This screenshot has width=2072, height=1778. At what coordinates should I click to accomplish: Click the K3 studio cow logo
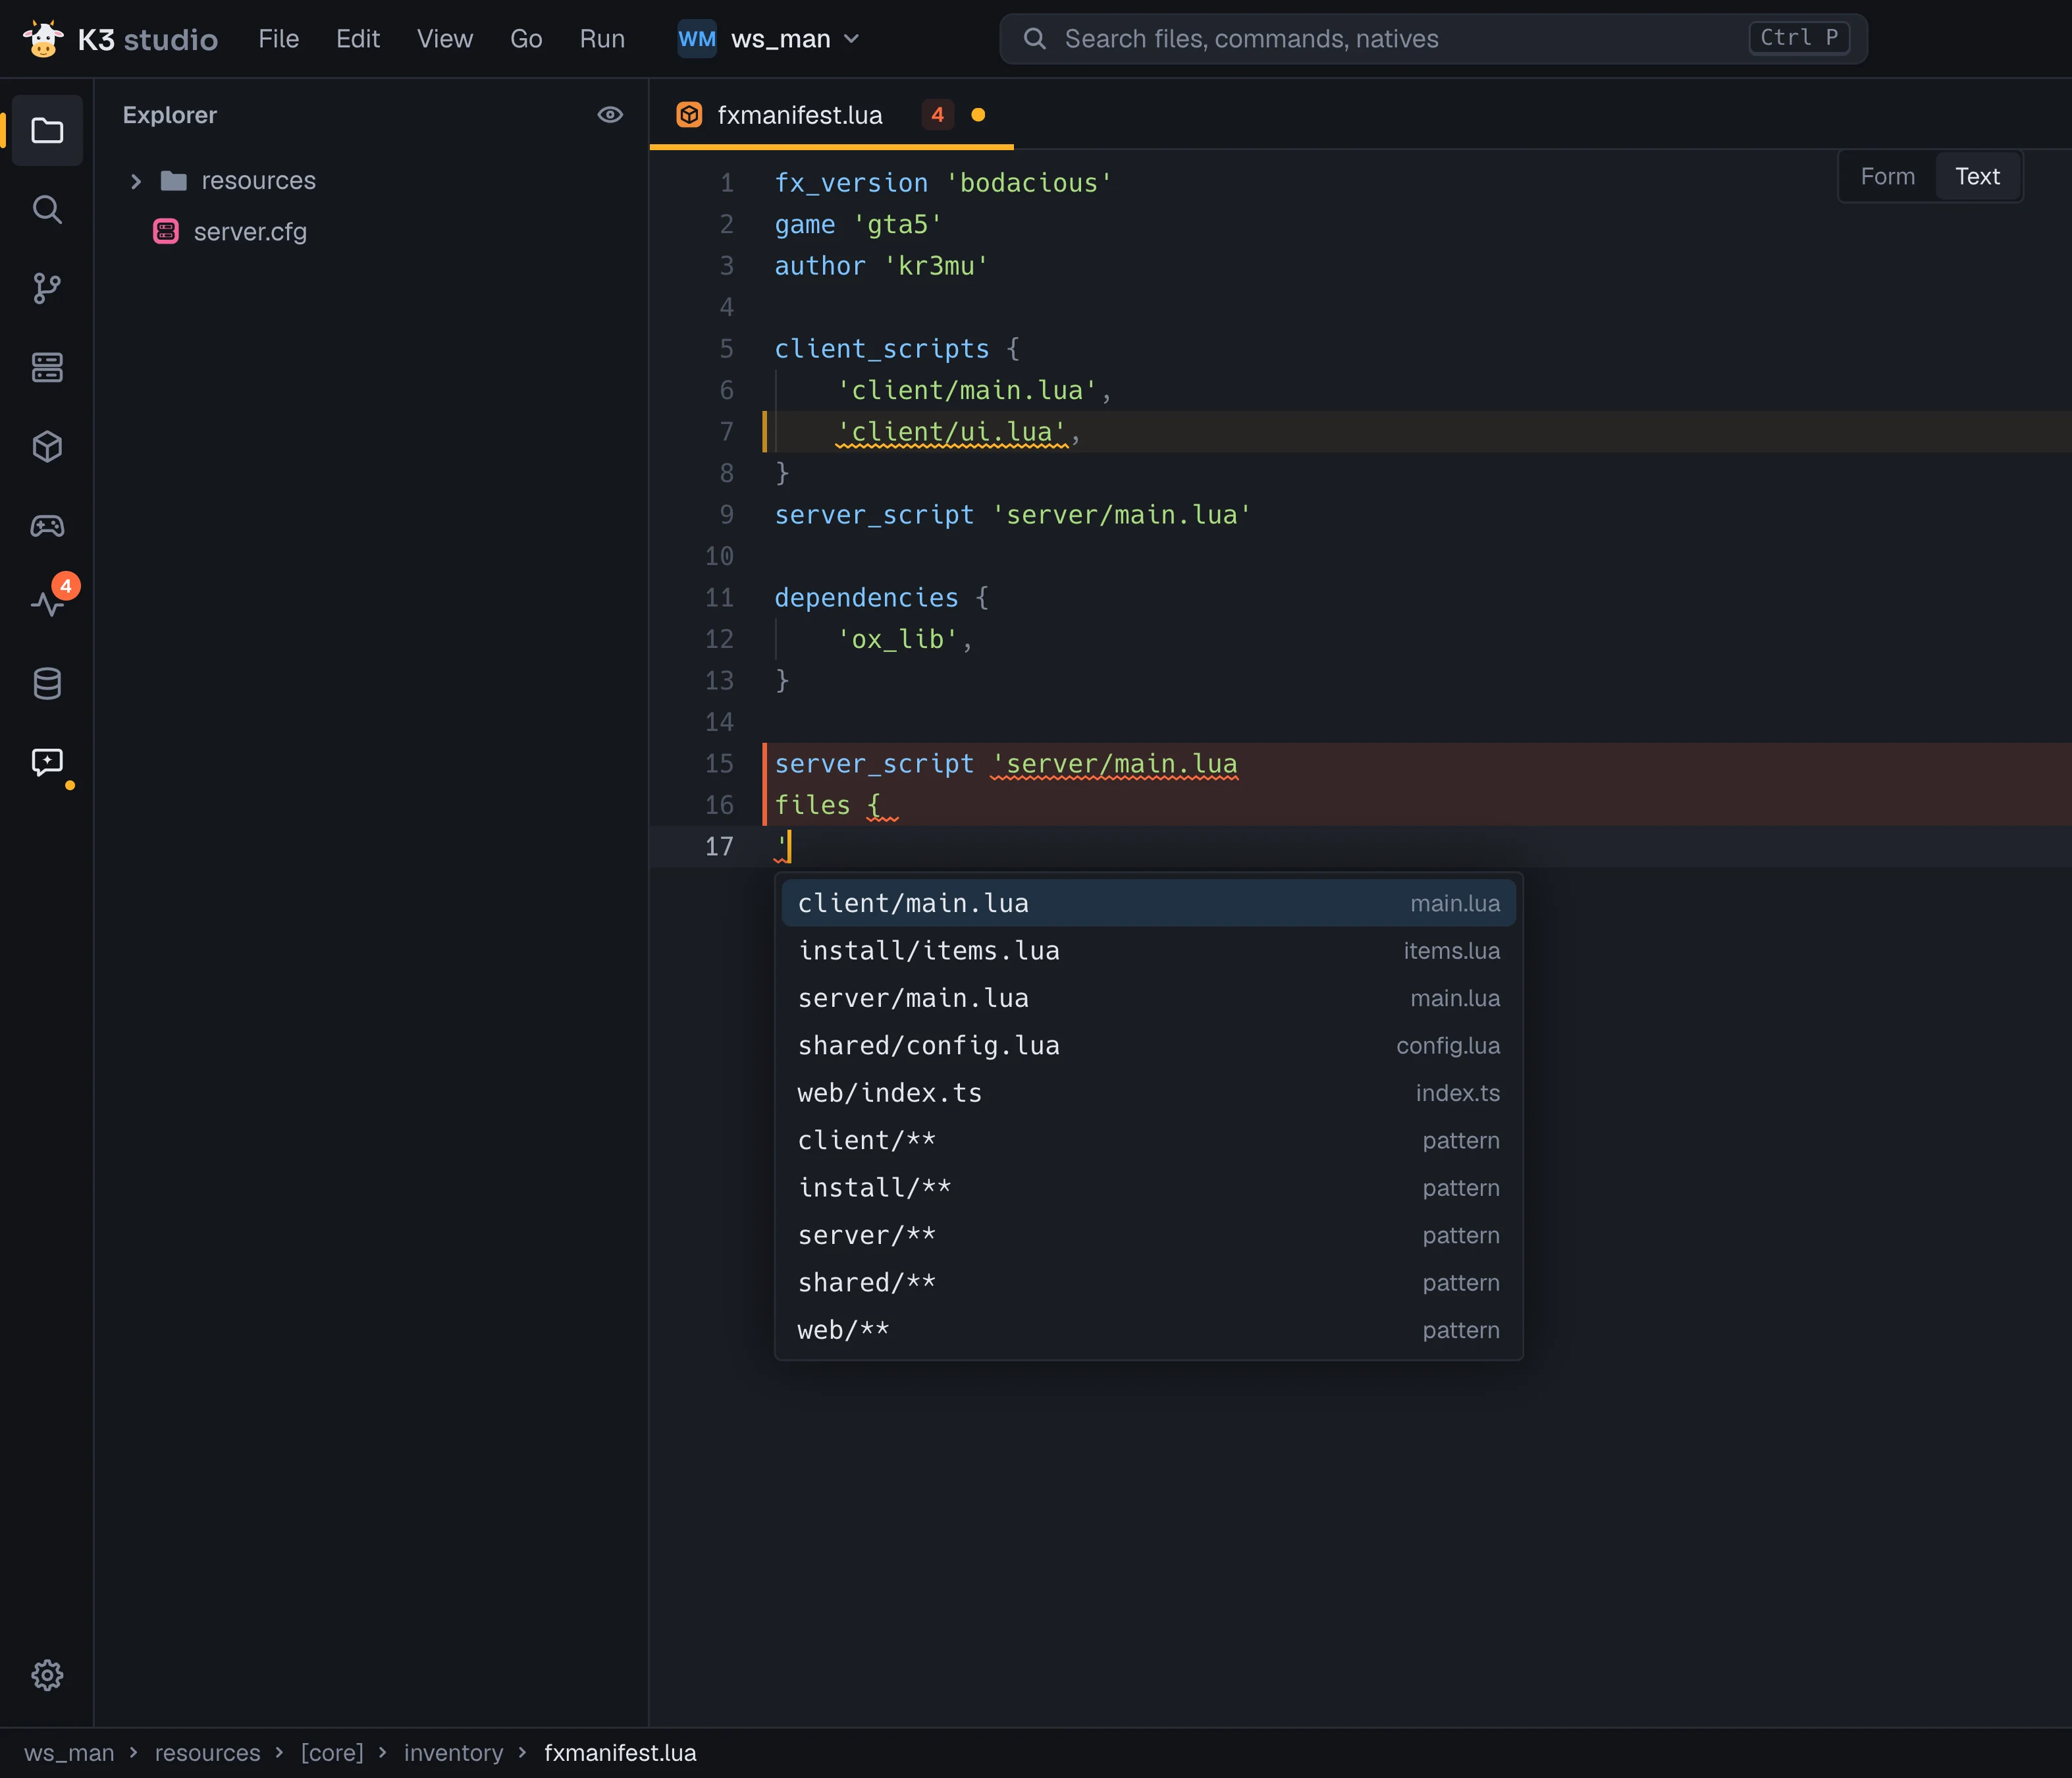tap(43, 39)
